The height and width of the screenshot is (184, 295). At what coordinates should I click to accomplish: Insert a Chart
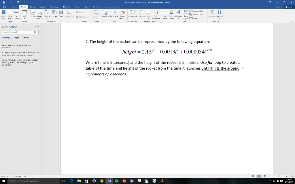coord(61,14)
